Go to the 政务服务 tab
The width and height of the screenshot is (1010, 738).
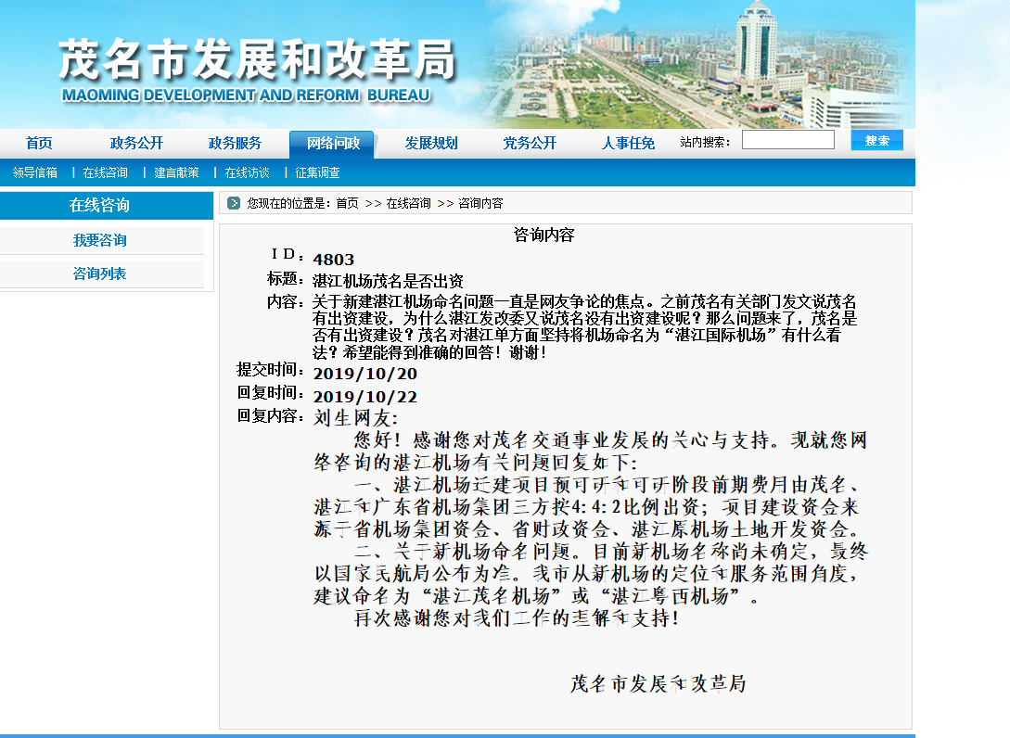point(235,143)
